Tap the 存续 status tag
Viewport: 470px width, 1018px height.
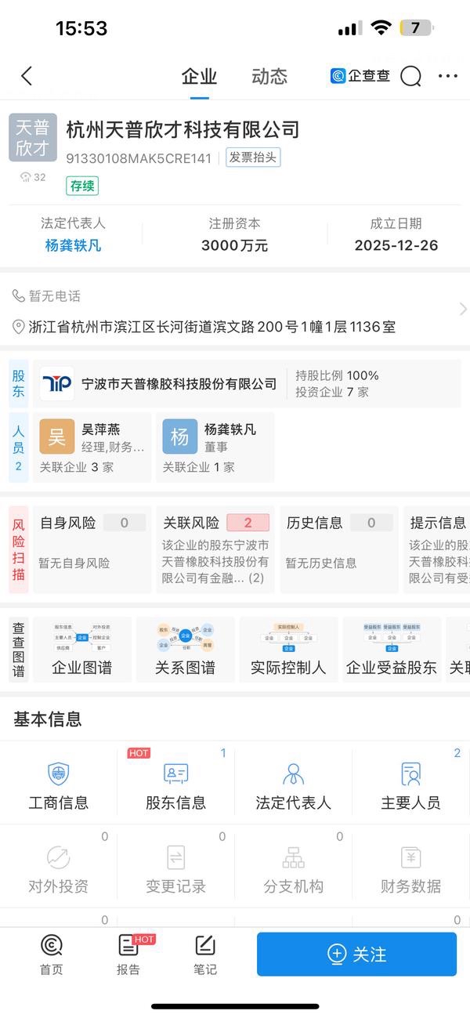(82, 186)
